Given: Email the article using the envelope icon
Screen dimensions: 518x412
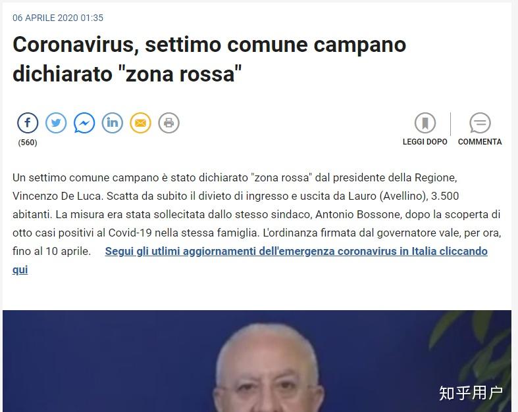Looking at the screenshot, I should (141, 123).
